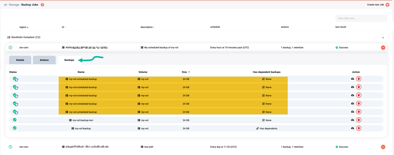Sort backups by the Size column

pyautogui.click(x=186, y=72)
